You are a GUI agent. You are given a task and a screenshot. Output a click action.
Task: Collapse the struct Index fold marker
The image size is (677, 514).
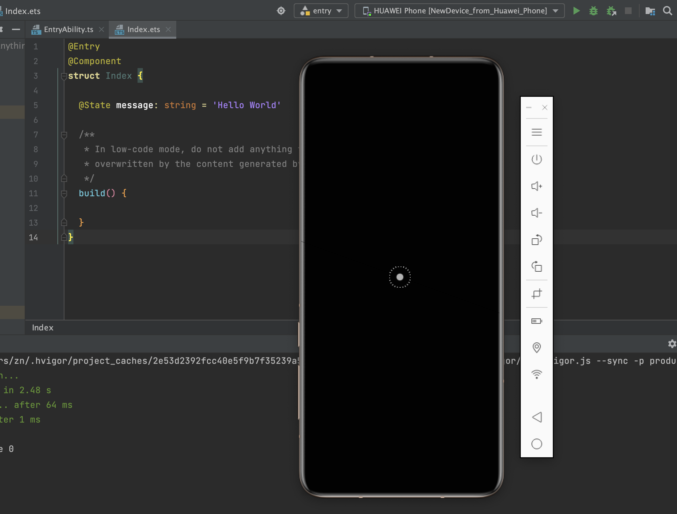pos(64,76)
